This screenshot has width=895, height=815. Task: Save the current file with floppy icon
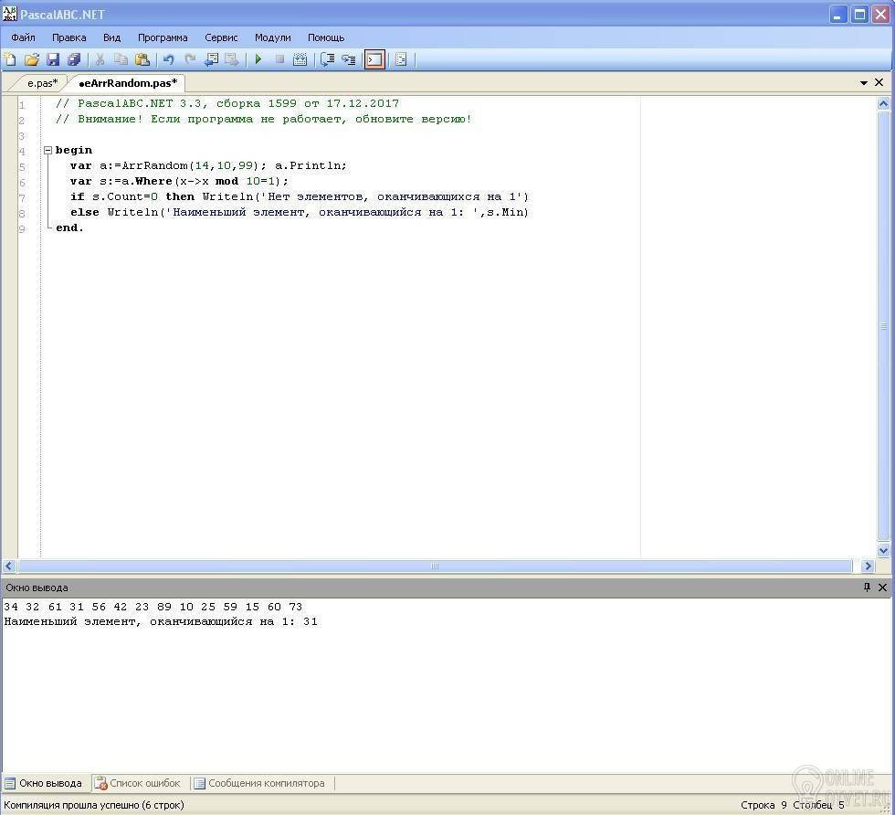53,58
